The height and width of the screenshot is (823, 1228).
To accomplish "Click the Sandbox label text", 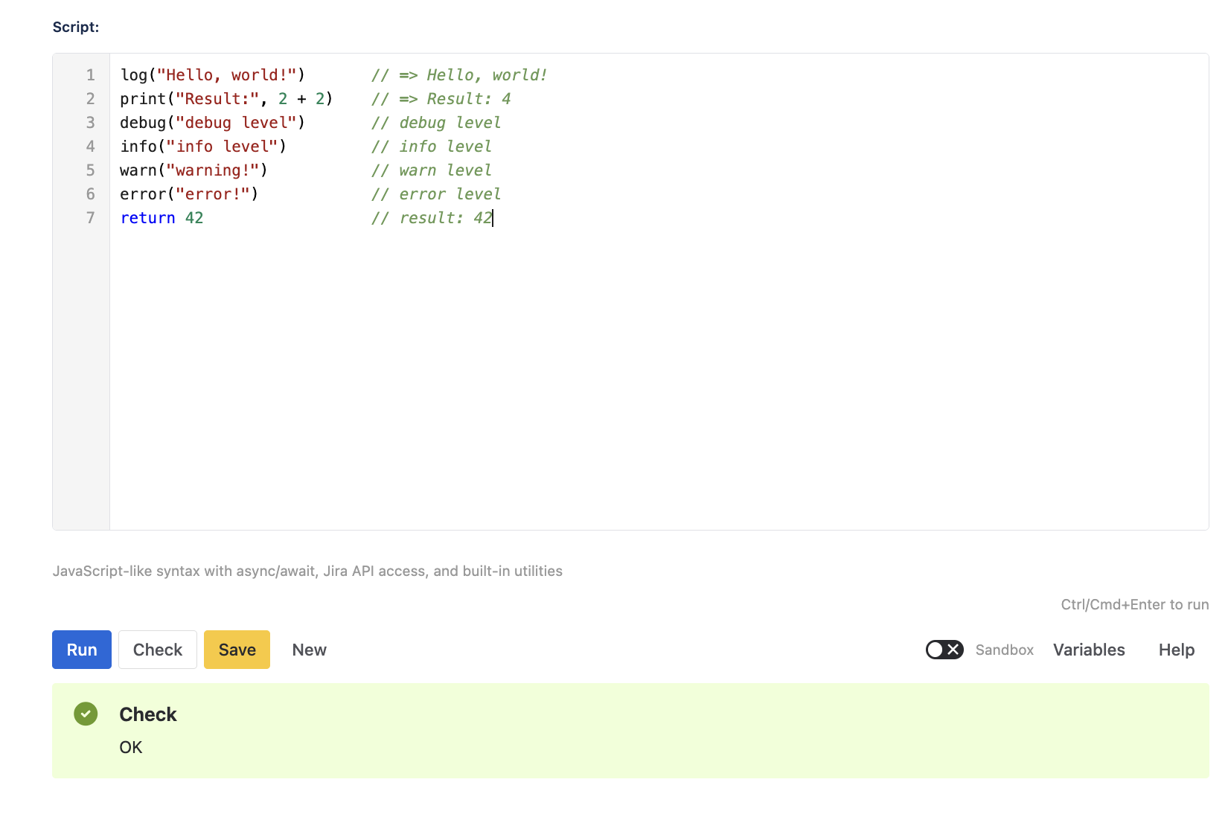I will 1004,650.
